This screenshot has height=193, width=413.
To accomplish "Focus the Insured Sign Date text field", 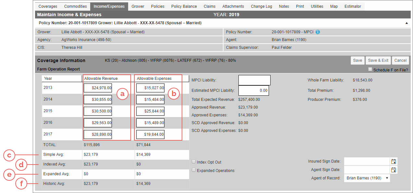I will (x=367, y=162).
